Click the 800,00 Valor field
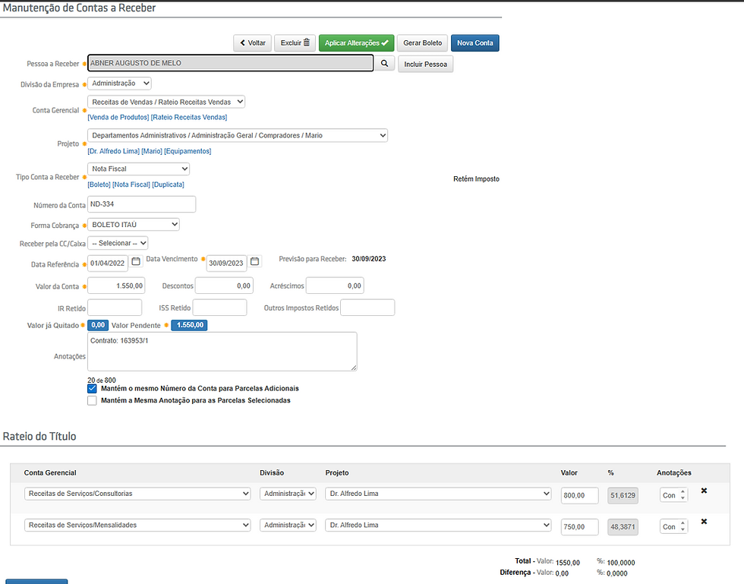The height and width of the screenshot is (584, 744). point(580,495)
